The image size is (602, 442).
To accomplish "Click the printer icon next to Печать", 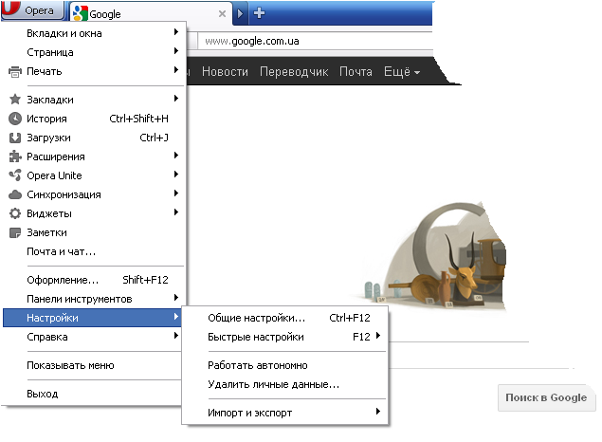I will point(15,72).
